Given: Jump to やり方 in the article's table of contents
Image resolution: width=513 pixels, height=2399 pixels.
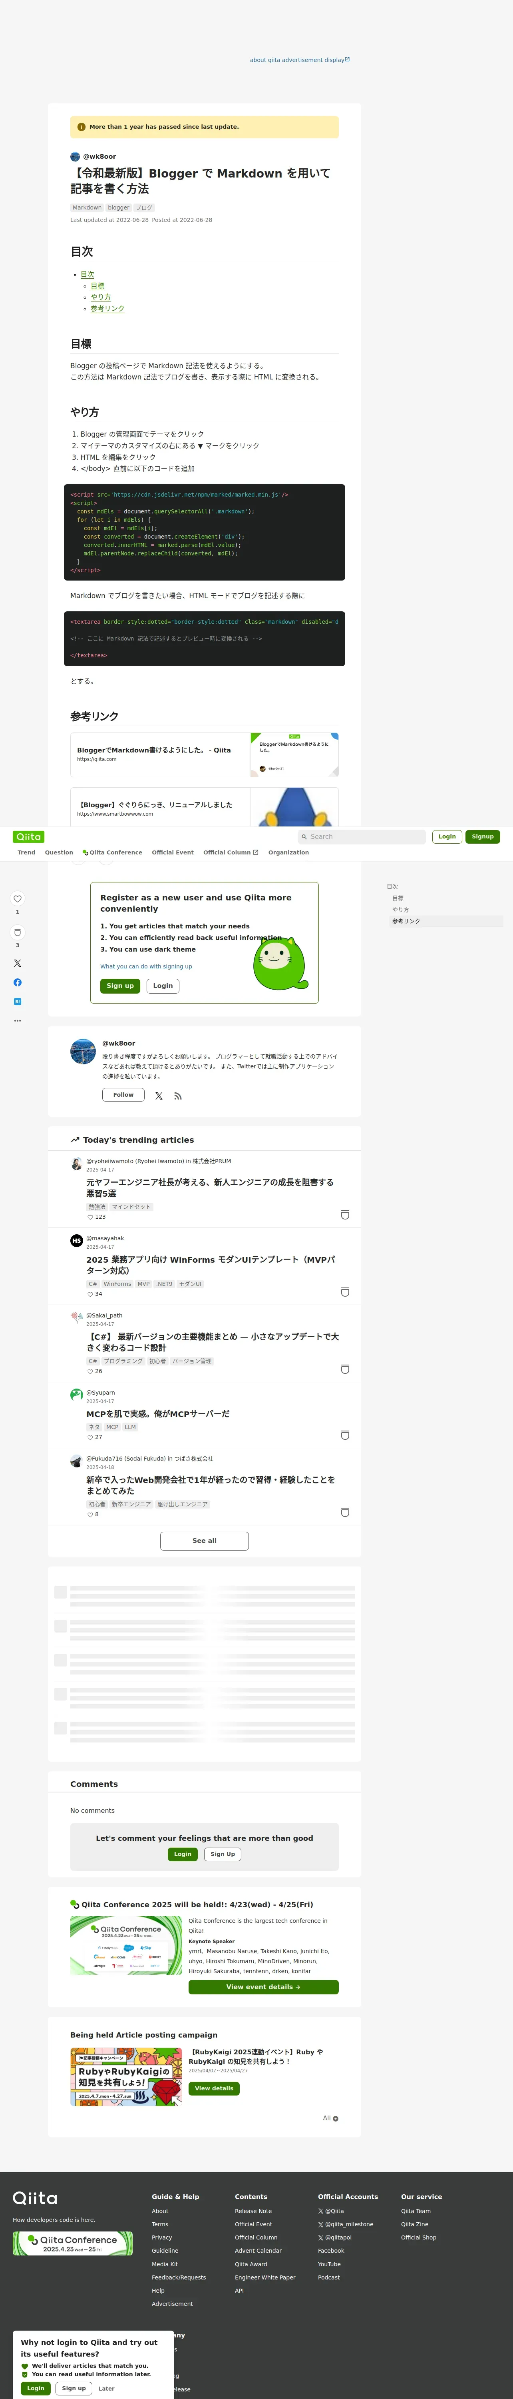Looking at the screenshot, I should 101,297.
